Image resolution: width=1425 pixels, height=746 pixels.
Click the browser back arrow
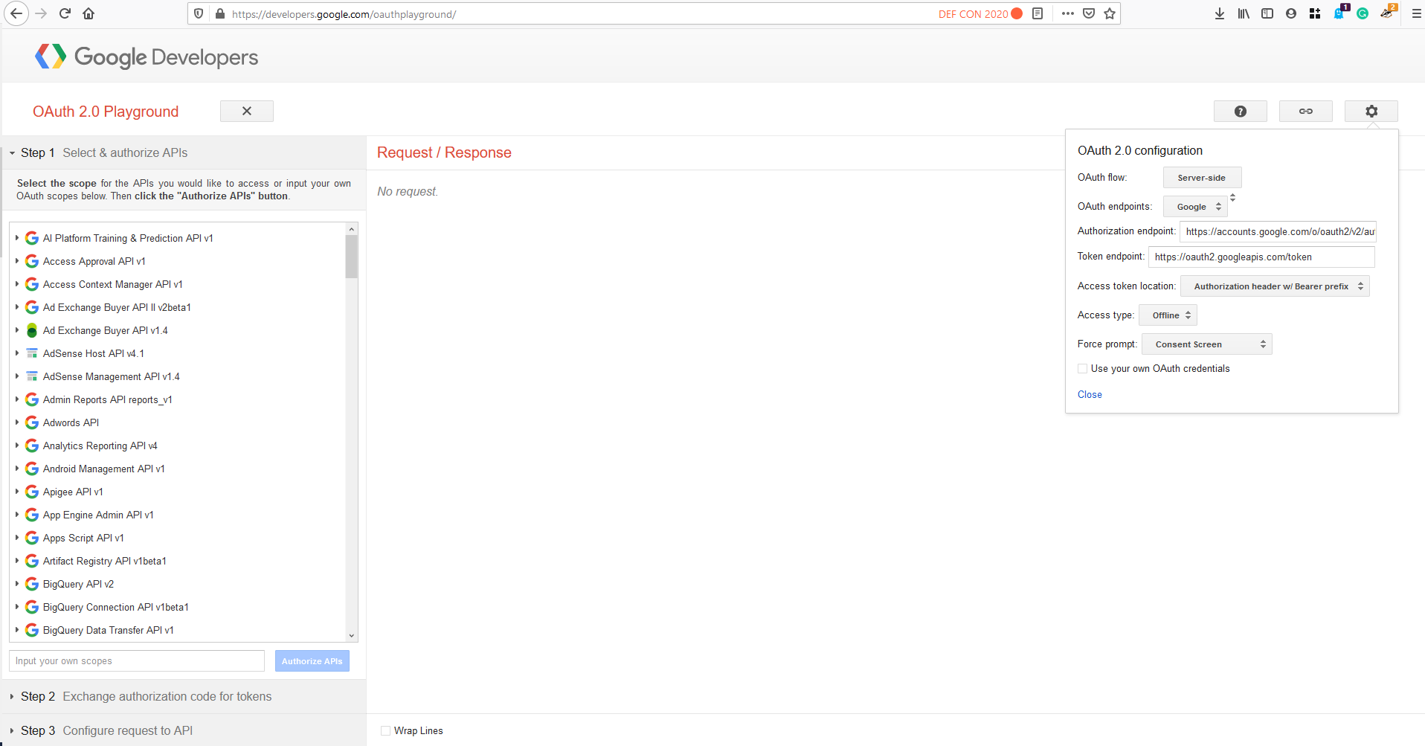16,13
